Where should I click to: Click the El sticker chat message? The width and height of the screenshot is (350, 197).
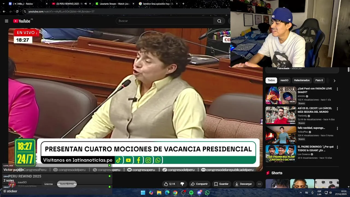pos(10,191)
